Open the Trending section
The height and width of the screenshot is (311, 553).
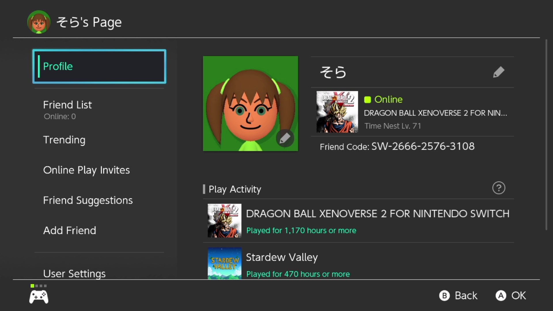tap(64, 140)
